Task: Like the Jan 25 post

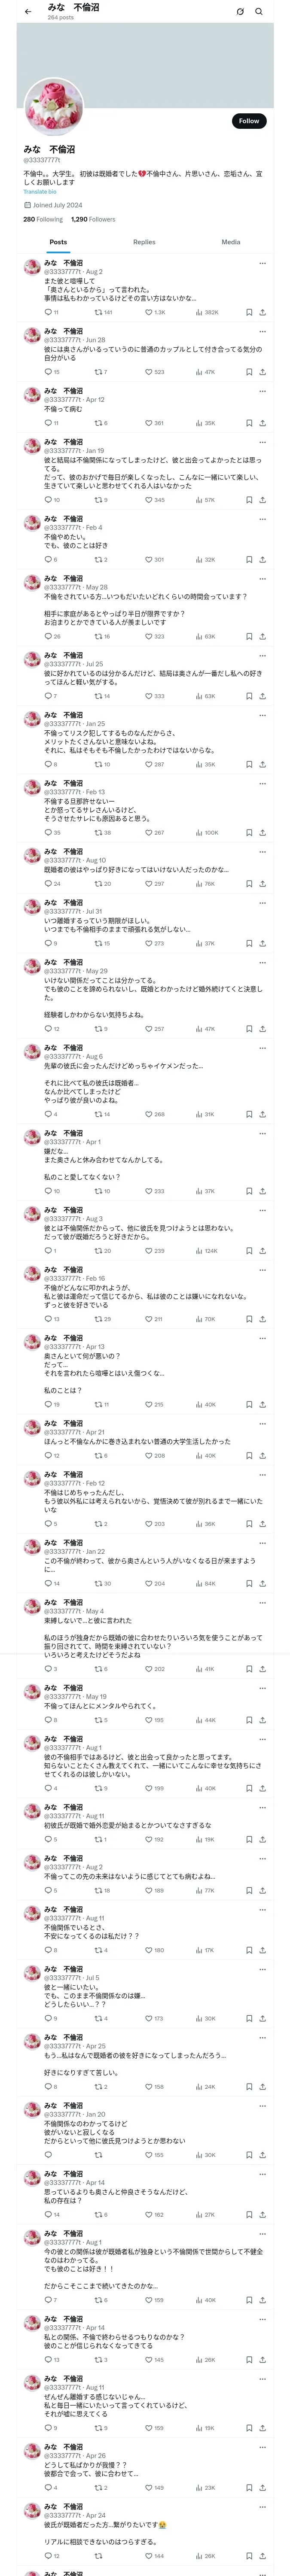Action: (x=150, y=765)
